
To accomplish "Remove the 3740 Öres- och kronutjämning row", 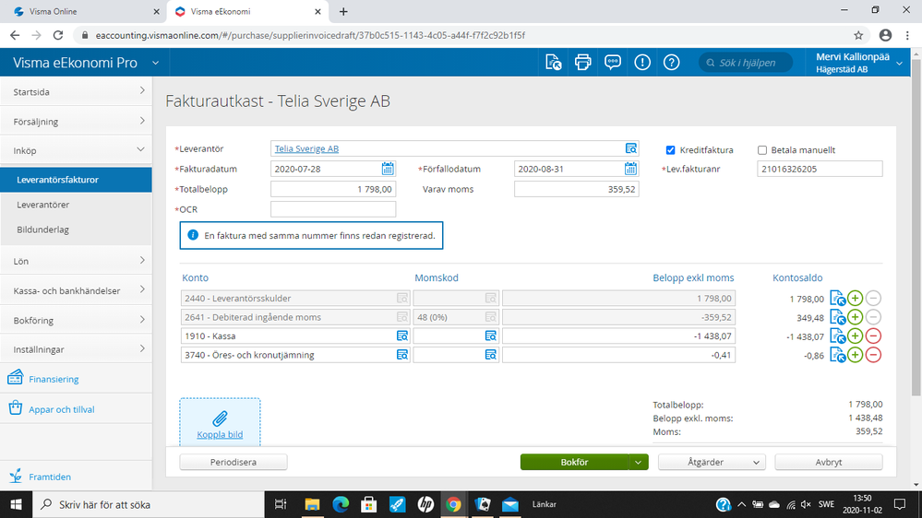I will (x=873, y=355).
